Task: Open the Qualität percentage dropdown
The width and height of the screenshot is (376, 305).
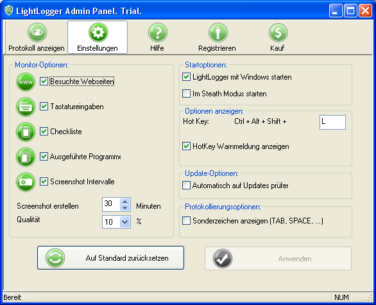Action: [x=124, y=222]
